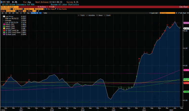The width and height of the screenshot is (189, 111).
Task: Click the pencil icon beside the Offset field
Action: 38,11
